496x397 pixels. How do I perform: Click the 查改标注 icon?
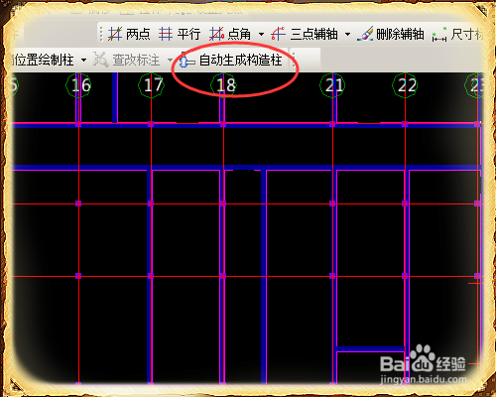(101, 60)
